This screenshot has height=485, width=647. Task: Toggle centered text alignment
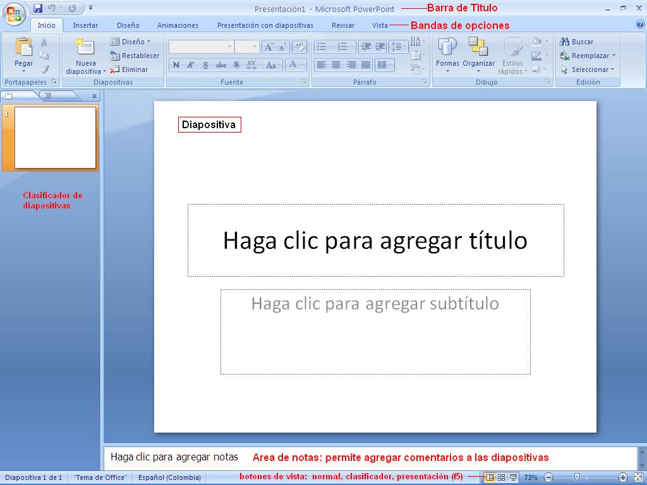(336, 64)
